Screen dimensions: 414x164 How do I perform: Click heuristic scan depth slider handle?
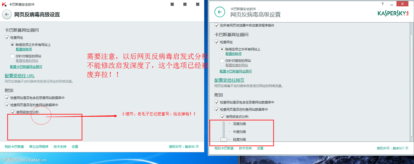coord(224,139)
